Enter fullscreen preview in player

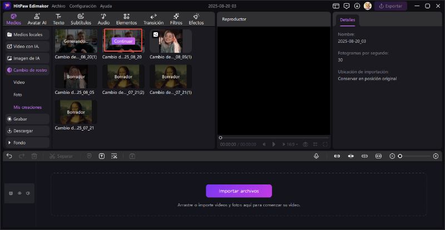pos(325,144)
